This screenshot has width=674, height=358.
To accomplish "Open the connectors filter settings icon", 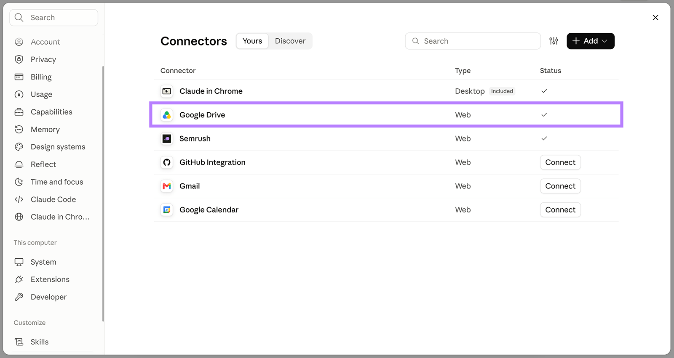I will [554, 41].
